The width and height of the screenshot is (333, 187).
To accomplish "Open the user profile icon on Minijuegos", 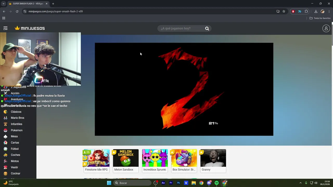I will coord(326,28).
